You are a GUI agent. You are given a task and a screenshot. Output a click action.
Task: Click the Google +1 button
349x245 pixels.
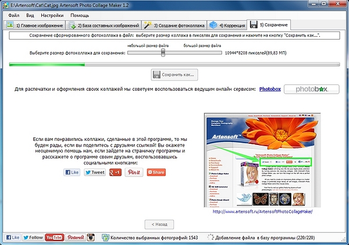(x=115, y=172)
